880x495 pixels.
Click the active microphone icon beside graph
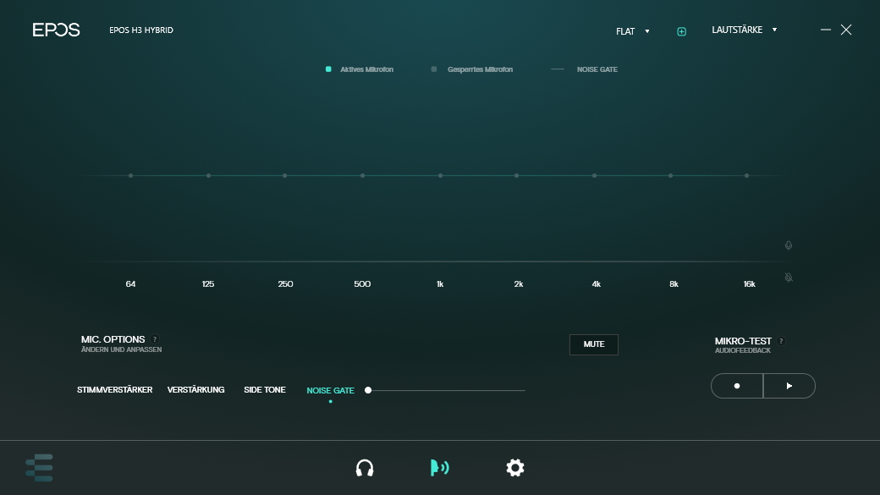[x=789, y=245]
